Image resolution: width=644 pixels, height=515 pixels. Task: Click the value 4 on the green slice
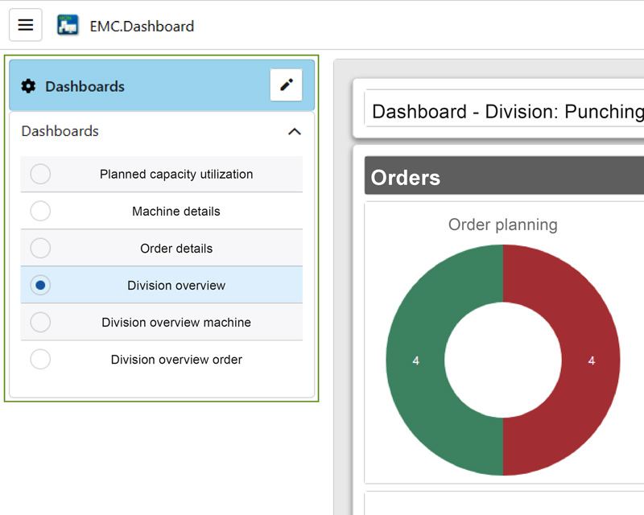(x=415, y=361)
